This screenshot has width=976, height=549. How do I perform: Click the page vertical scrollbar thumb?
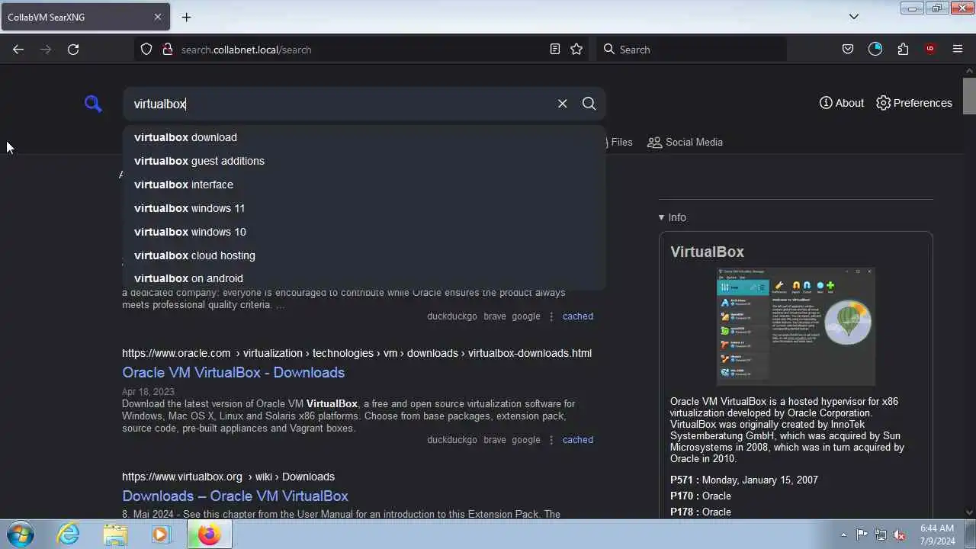[969, 95]
